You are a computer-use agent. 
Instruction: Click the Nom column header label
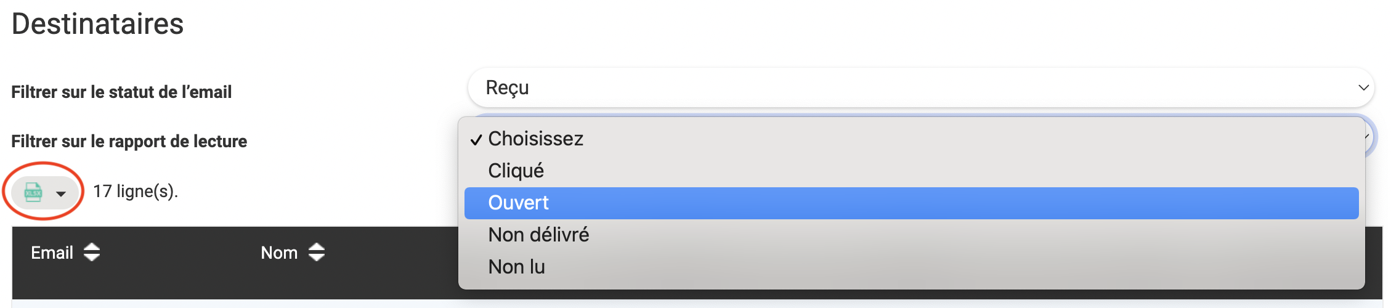[x=279, y=253]
